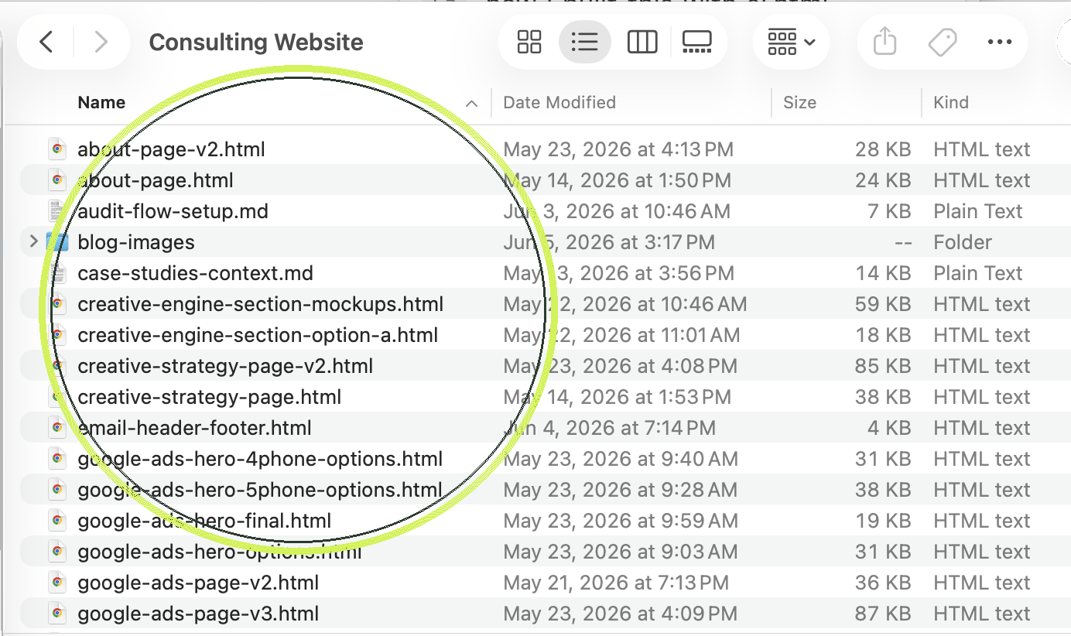Select file about-page.html
This screenshot has height=636, width=1071.
click(156, 180)
